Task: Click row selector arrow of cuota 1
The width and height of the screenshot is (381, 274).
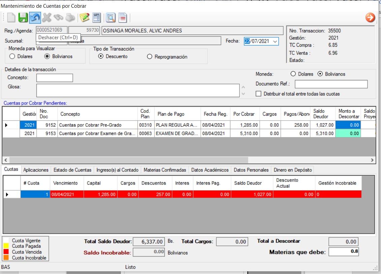Action: [x=7, y=194]
